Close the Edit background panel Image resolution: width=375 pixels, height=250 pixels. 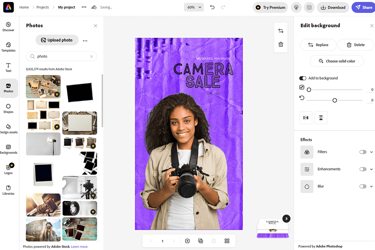click(371, 26)
